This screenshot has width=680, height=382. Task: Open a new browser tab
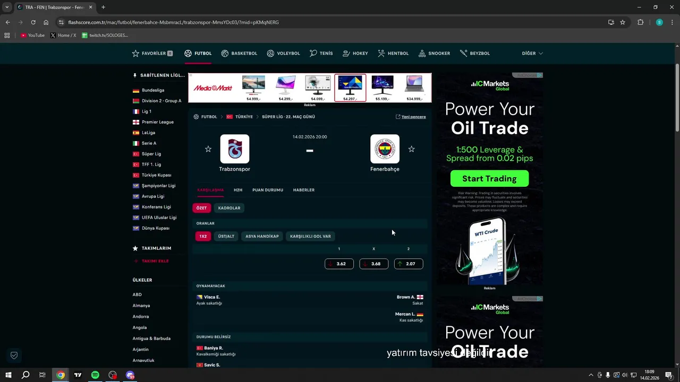click(x=103, y=7)
